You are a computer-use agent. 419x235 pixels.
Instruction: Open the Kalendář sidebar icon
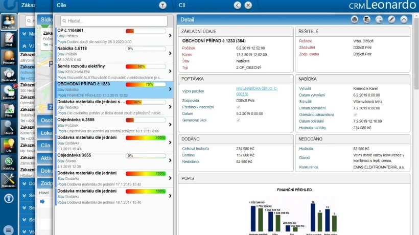(x=9, y=92)
